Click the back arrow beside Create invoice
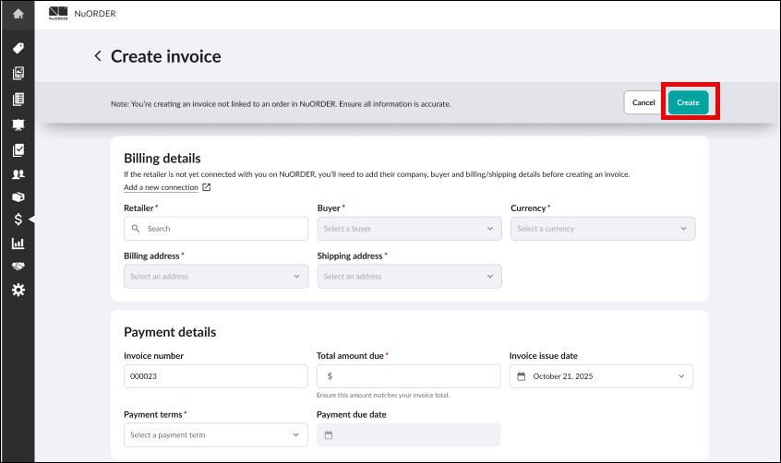781x463 pixels. (98, 56)
